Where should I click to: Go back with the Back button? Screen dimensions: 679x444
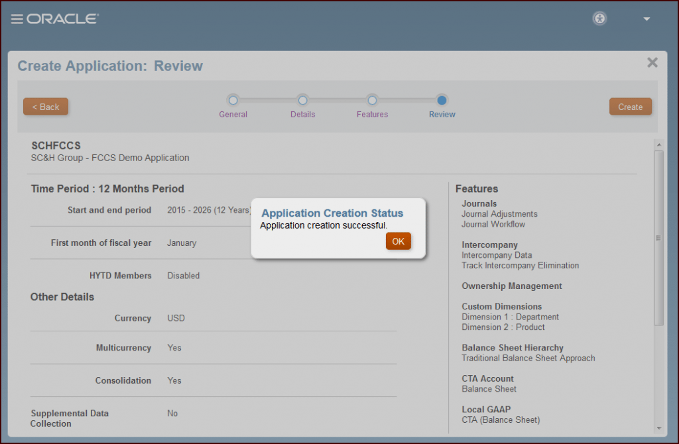coord(46,107)
